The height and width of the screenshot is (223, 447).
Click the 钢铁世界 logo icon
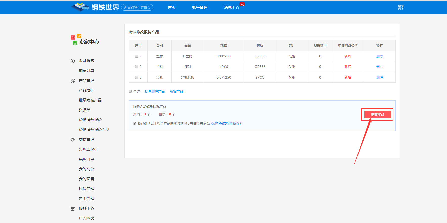pyautogui.click(x=80, y=7)
